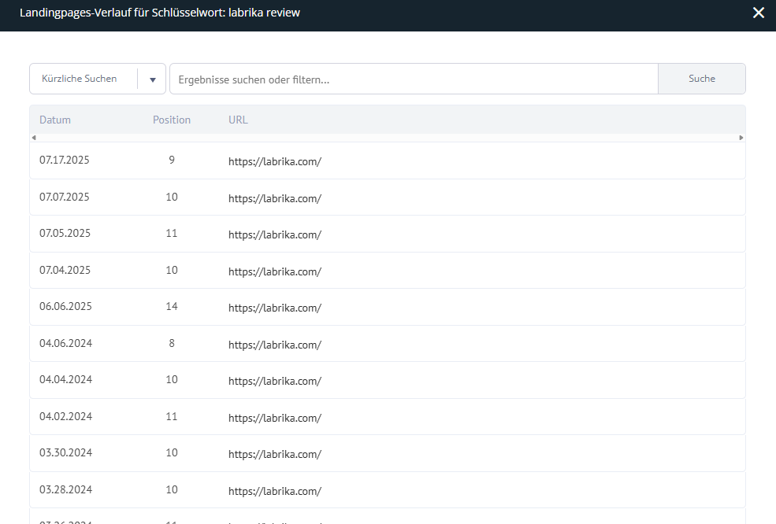Click the Suche button
The image size is (776, 524).
click(702, 79)
